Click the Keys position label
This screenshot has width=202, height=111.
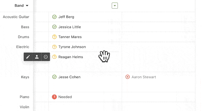pyautogui.click(x=25, y=77)
